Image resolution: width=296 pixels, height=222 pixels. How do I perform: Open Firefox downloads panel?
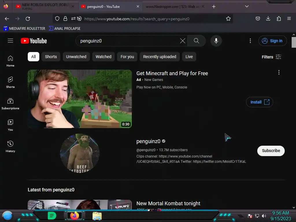click(x=268, y=18)
